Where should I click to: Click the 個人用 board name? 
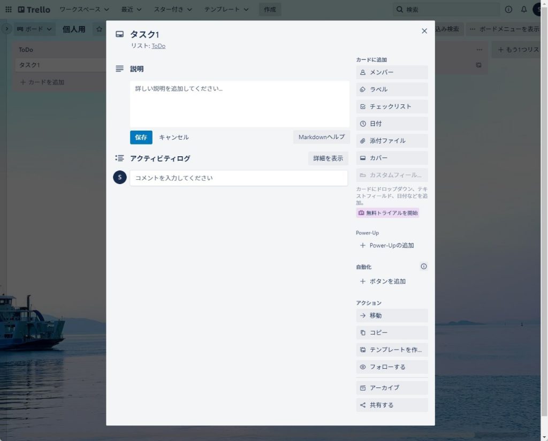point(74,29)
